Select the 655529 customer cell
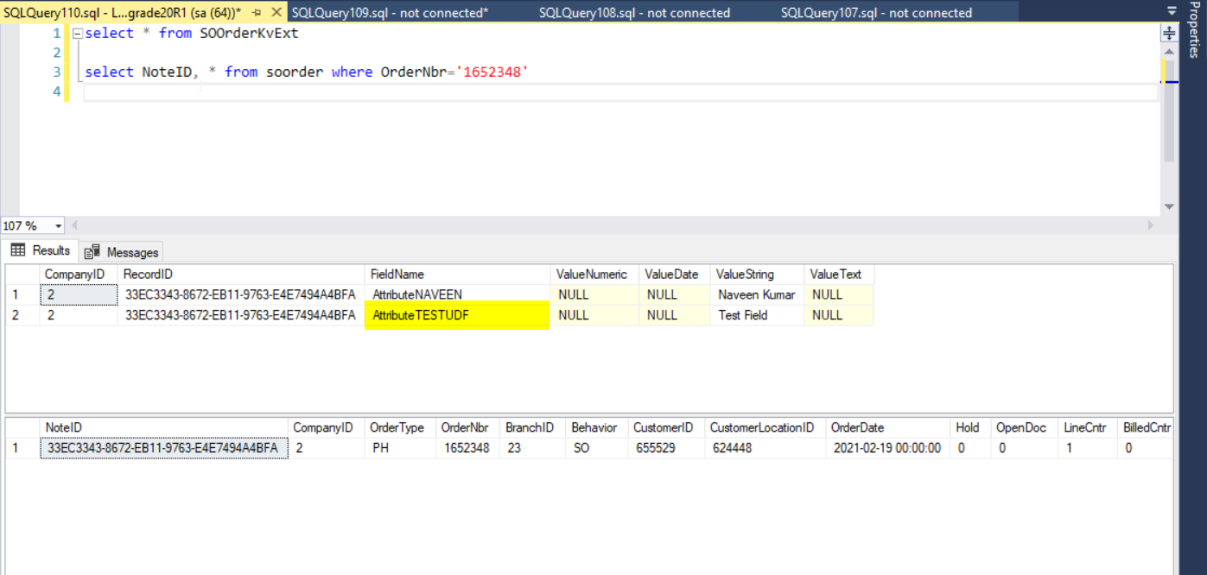 tap(665, 448)
